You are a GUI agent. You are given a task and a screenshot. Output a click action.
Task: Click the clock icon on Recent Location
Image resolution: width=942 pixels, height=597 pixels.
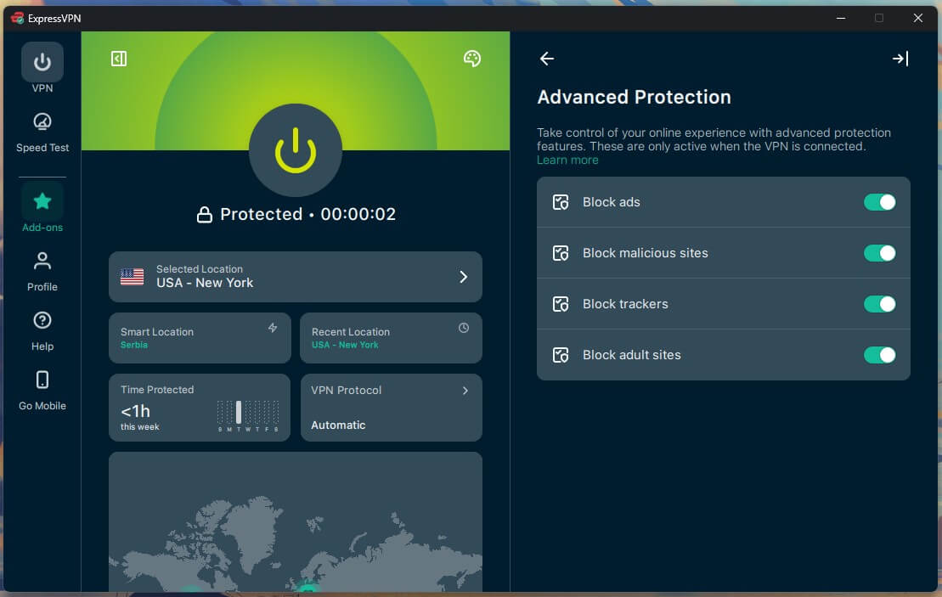tap(464, 327)
